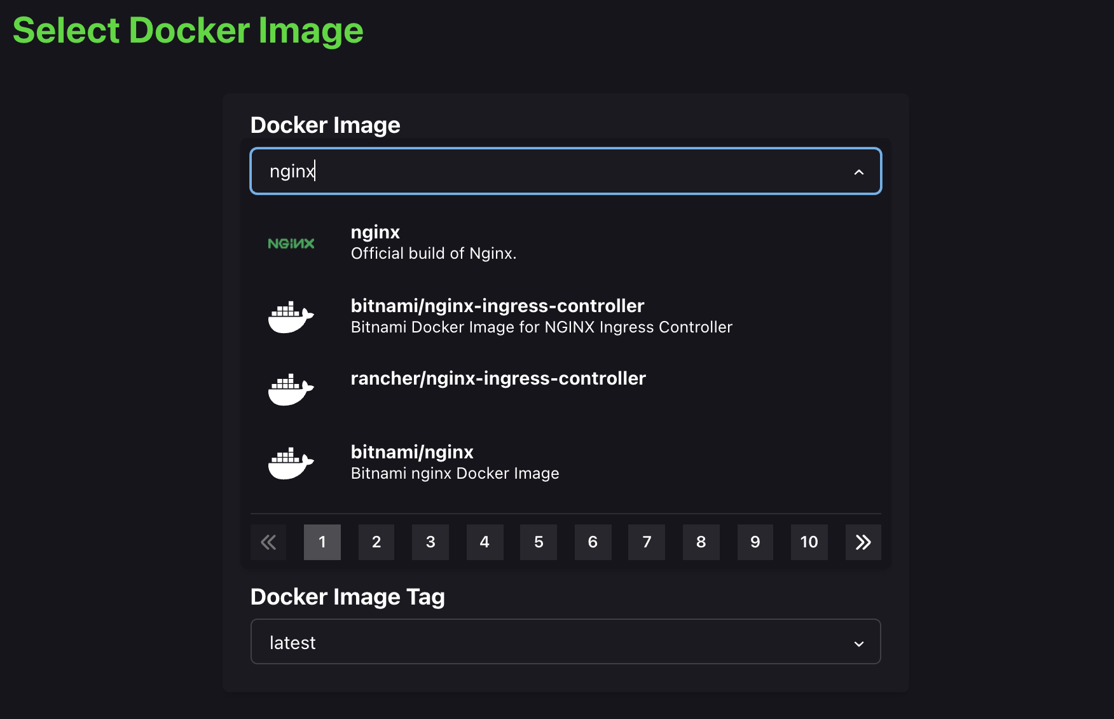Choose bitnami/nginx from the results

click(x=455, y=462)
